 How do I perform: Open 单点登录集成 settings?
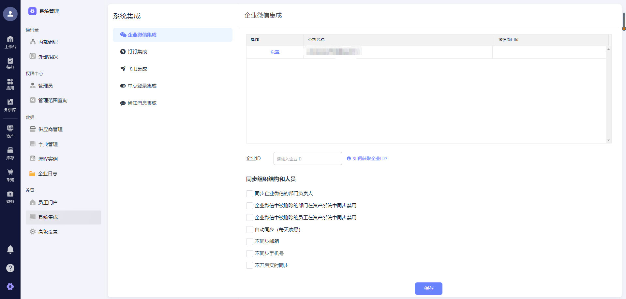click(142, 86)
